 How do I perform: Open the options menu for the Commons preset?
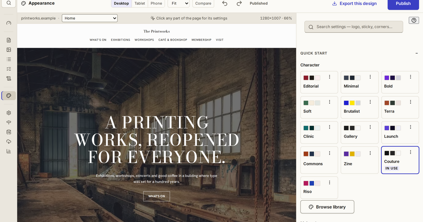(329, 153)
